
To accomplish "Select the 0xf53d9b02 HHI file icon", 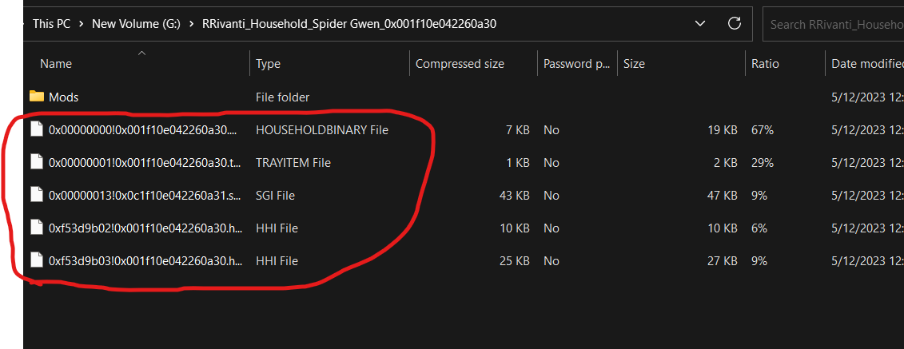I will coord(37,228).
